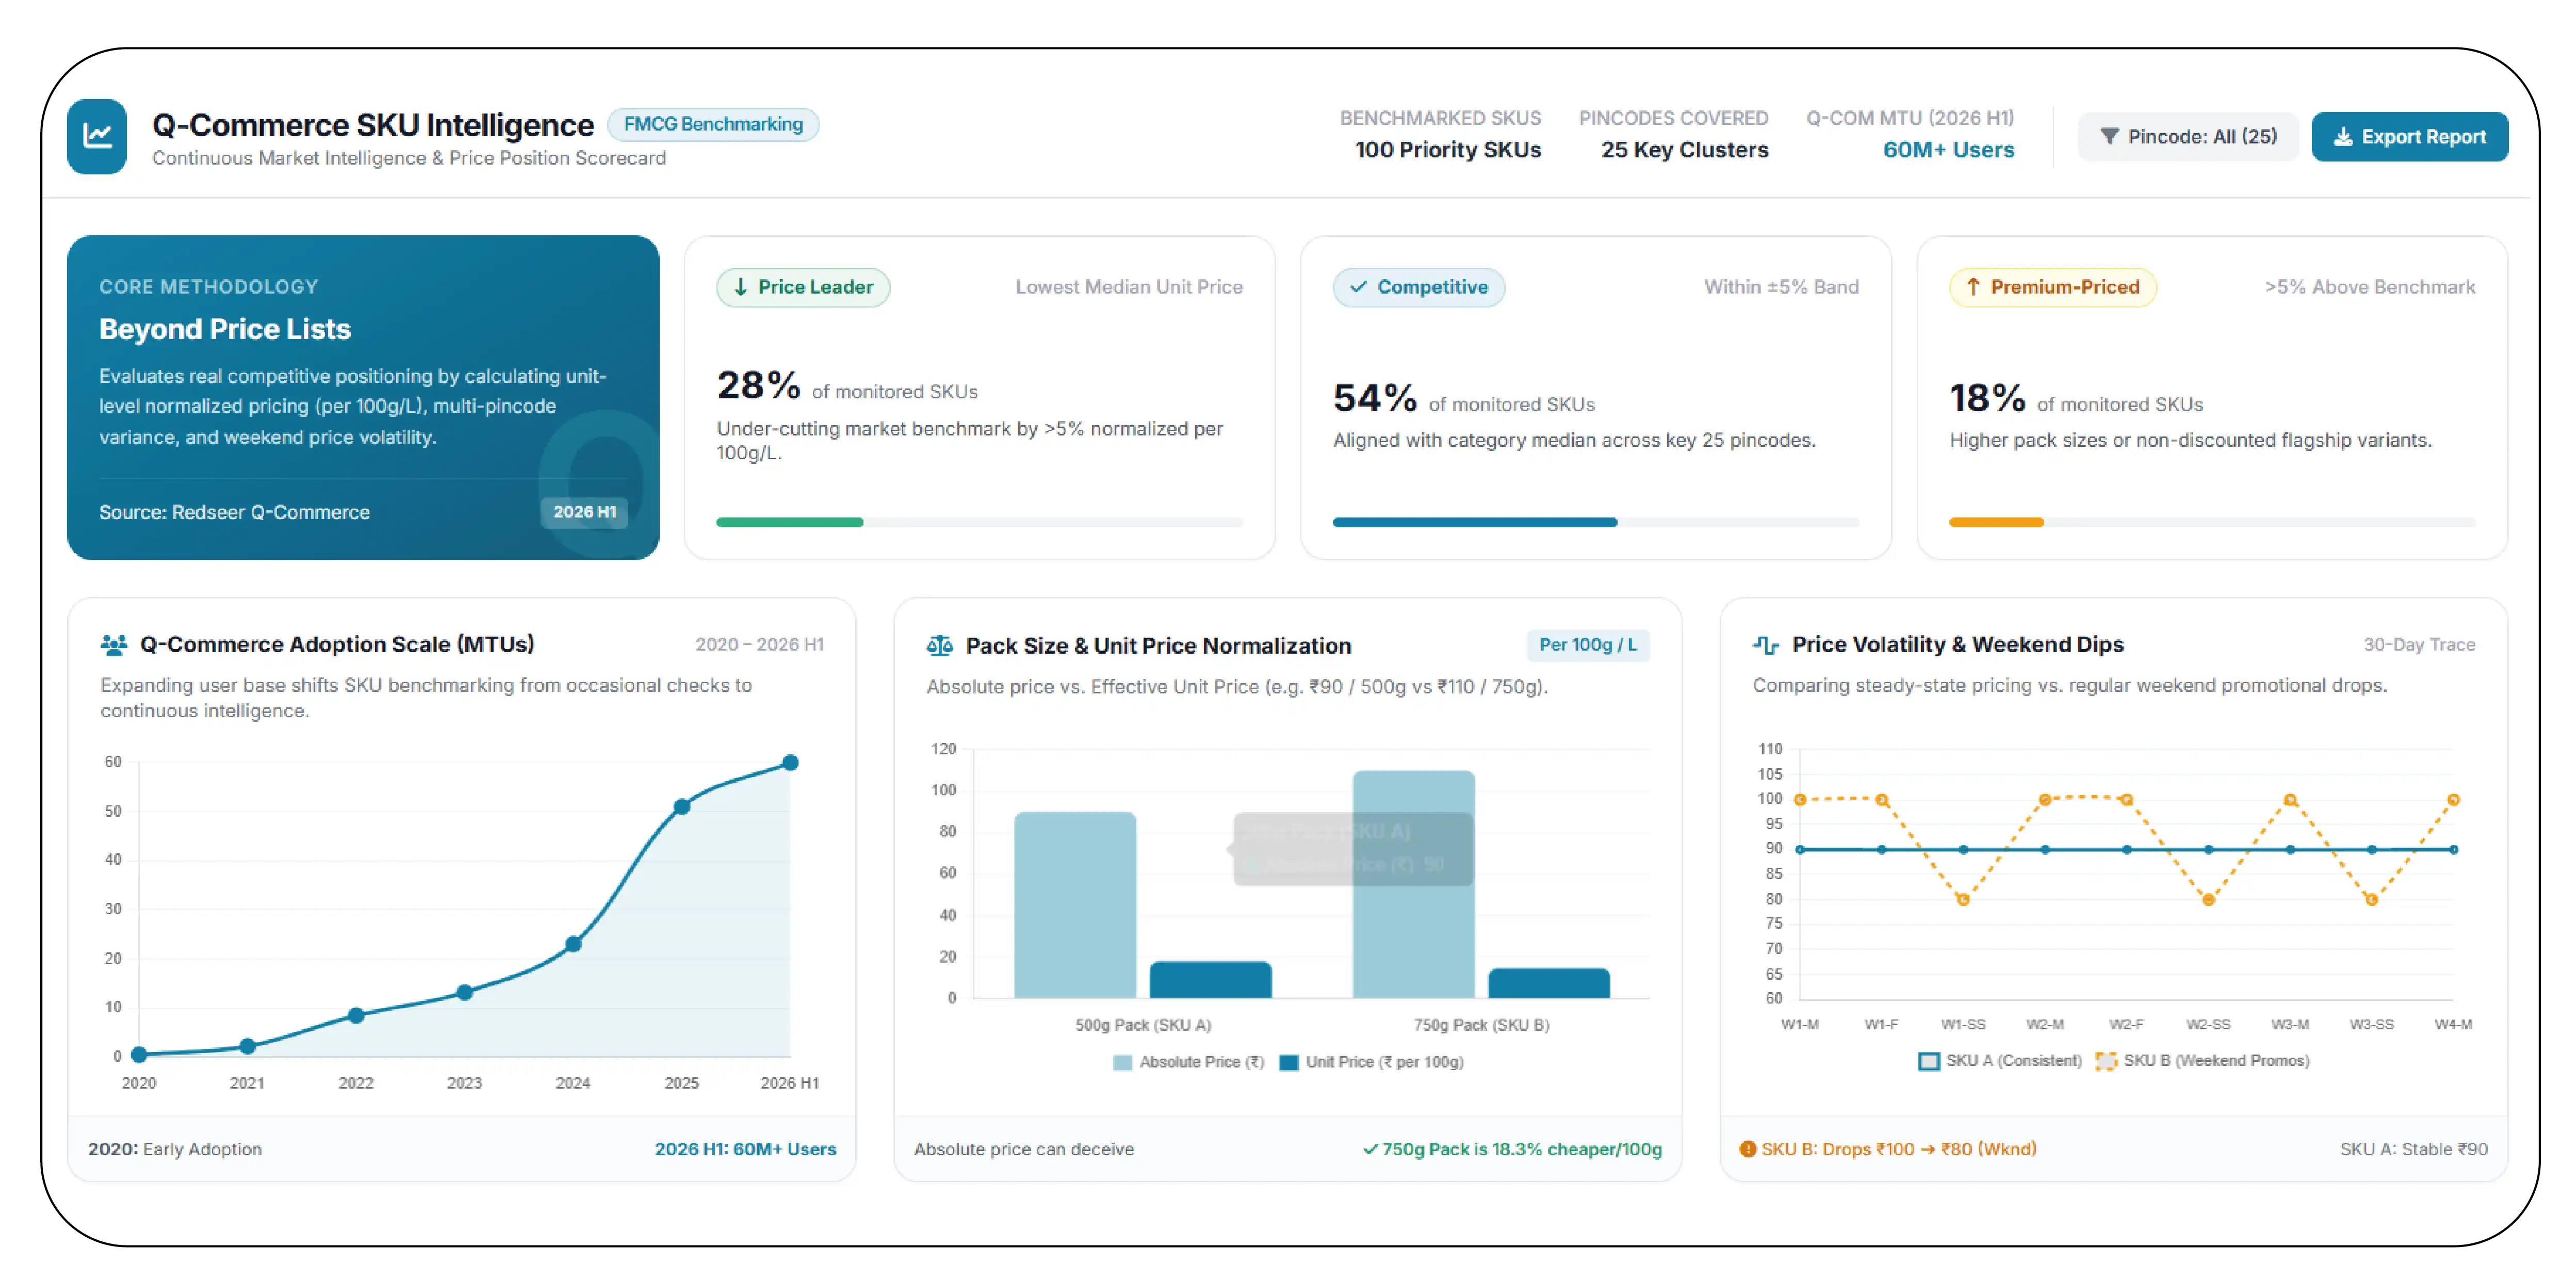Image resolution: width=2576 pixels, height=1279 pixels.
Task: Click the 60M+ Users metric value
Action: tap(1948, 150)
